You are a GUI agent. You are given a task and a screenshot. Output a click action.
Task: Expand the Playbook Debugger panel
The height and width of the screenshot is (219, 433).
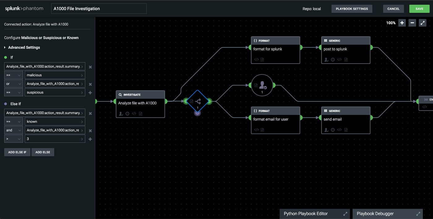[x=418, y=214]
